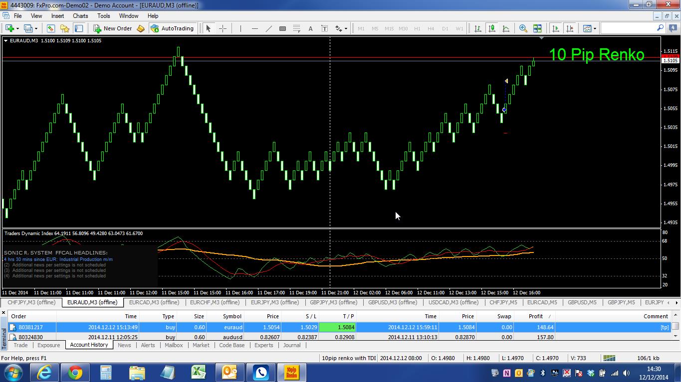
Task: Expand the Profiles dropdown arrow
Action: pos(36,28)
